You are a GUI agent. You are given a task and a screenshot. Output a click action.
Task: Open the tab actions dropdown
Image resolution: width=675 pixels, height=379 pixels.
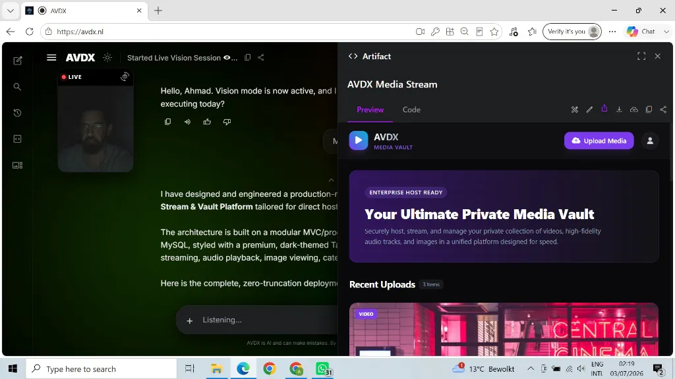click(11, 11)
